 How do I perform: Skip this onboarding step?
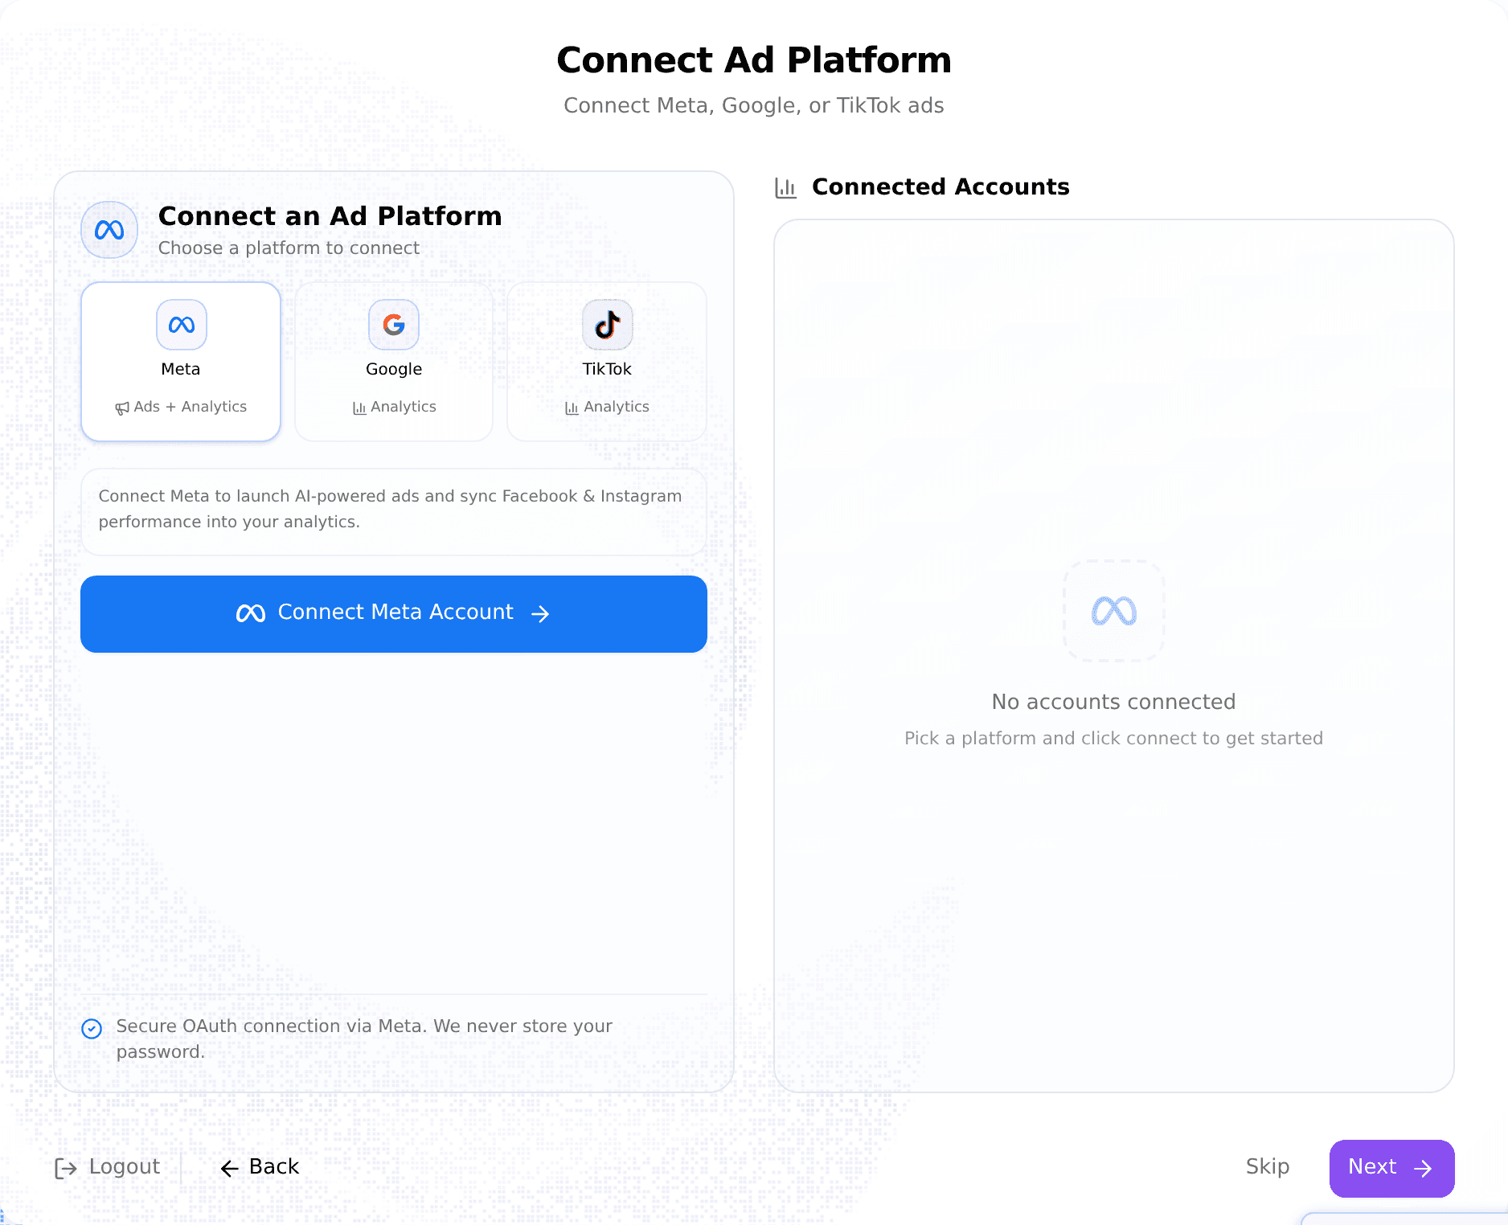[x=1268, y=1167]
